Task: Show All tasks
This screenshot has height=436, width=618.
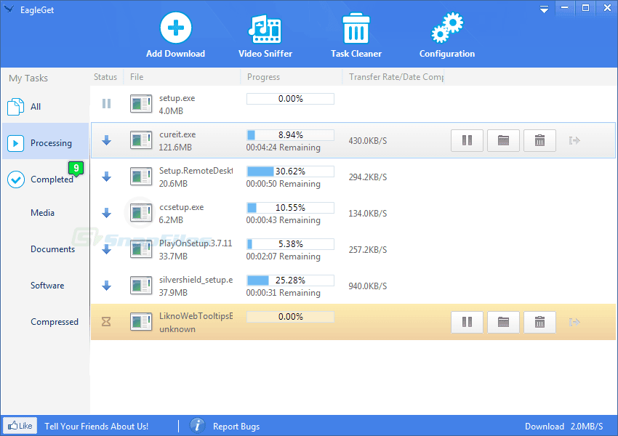Action: point(45,107)
